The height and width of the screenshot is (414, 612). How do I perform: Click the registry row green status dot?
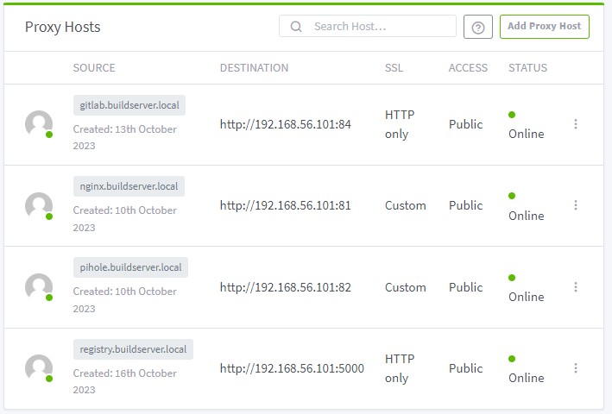[512, 359]
